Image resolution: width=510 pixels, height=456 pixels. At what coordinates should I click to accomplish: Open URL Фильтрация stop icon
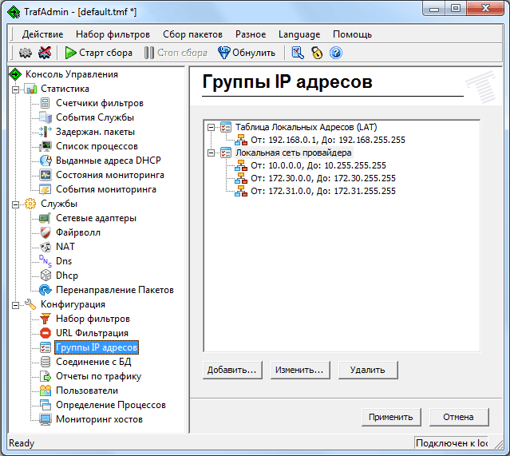pyautogui.click(x=45, y=333)
